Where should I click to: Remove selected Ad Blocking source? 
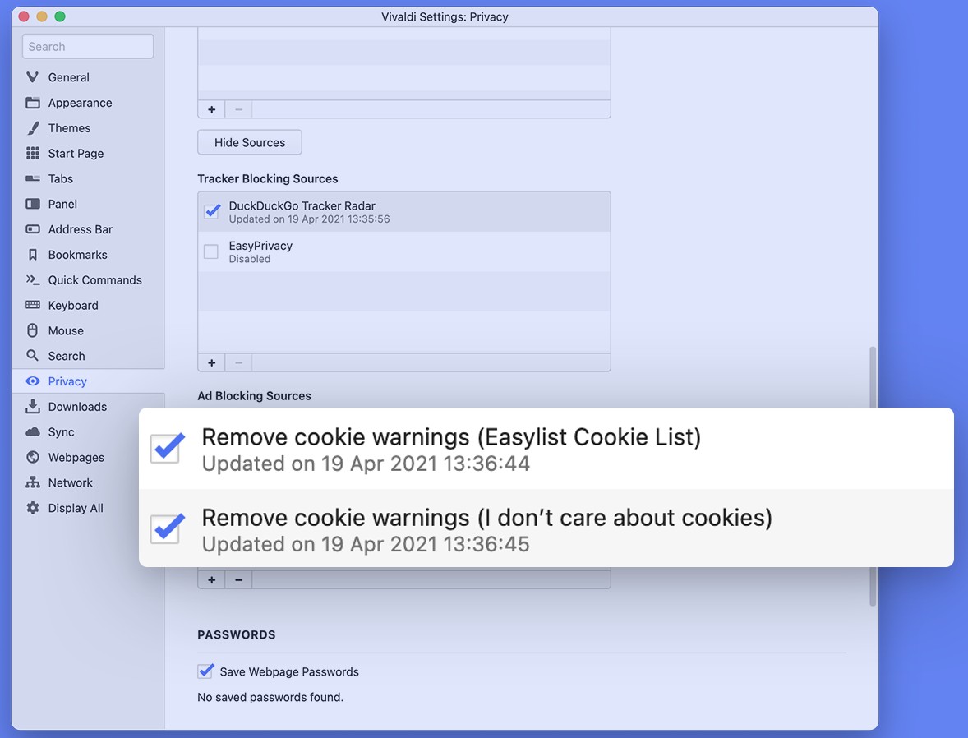(x=239, y=580)
